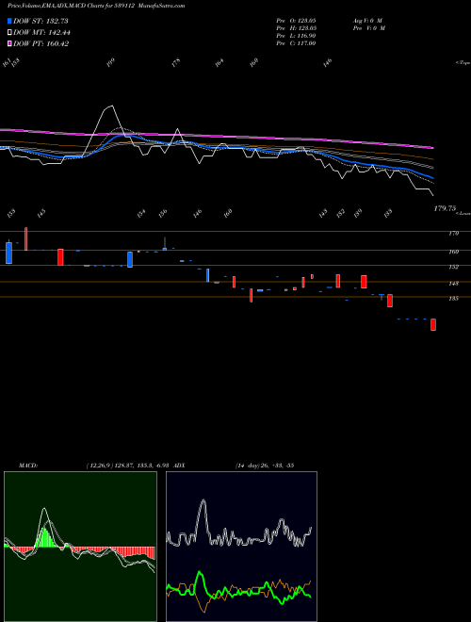Click the 199 peak label above chart

111,62
